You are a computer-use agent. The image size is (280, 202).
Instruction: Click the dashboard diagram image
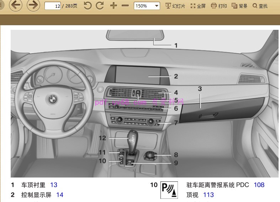pyautogui.click(x=144, y=104)
